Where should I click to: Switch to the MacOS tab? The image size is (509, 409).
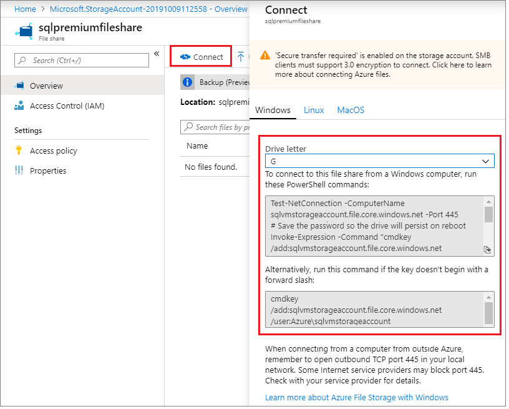tap(351, 110)
